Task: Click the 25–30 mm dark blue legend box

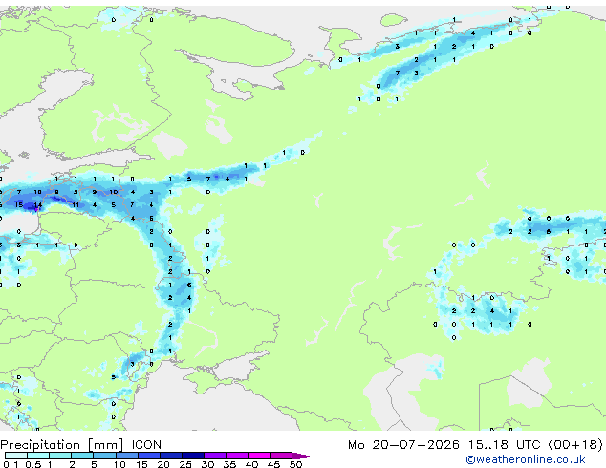Action: (x=192, y=456)
